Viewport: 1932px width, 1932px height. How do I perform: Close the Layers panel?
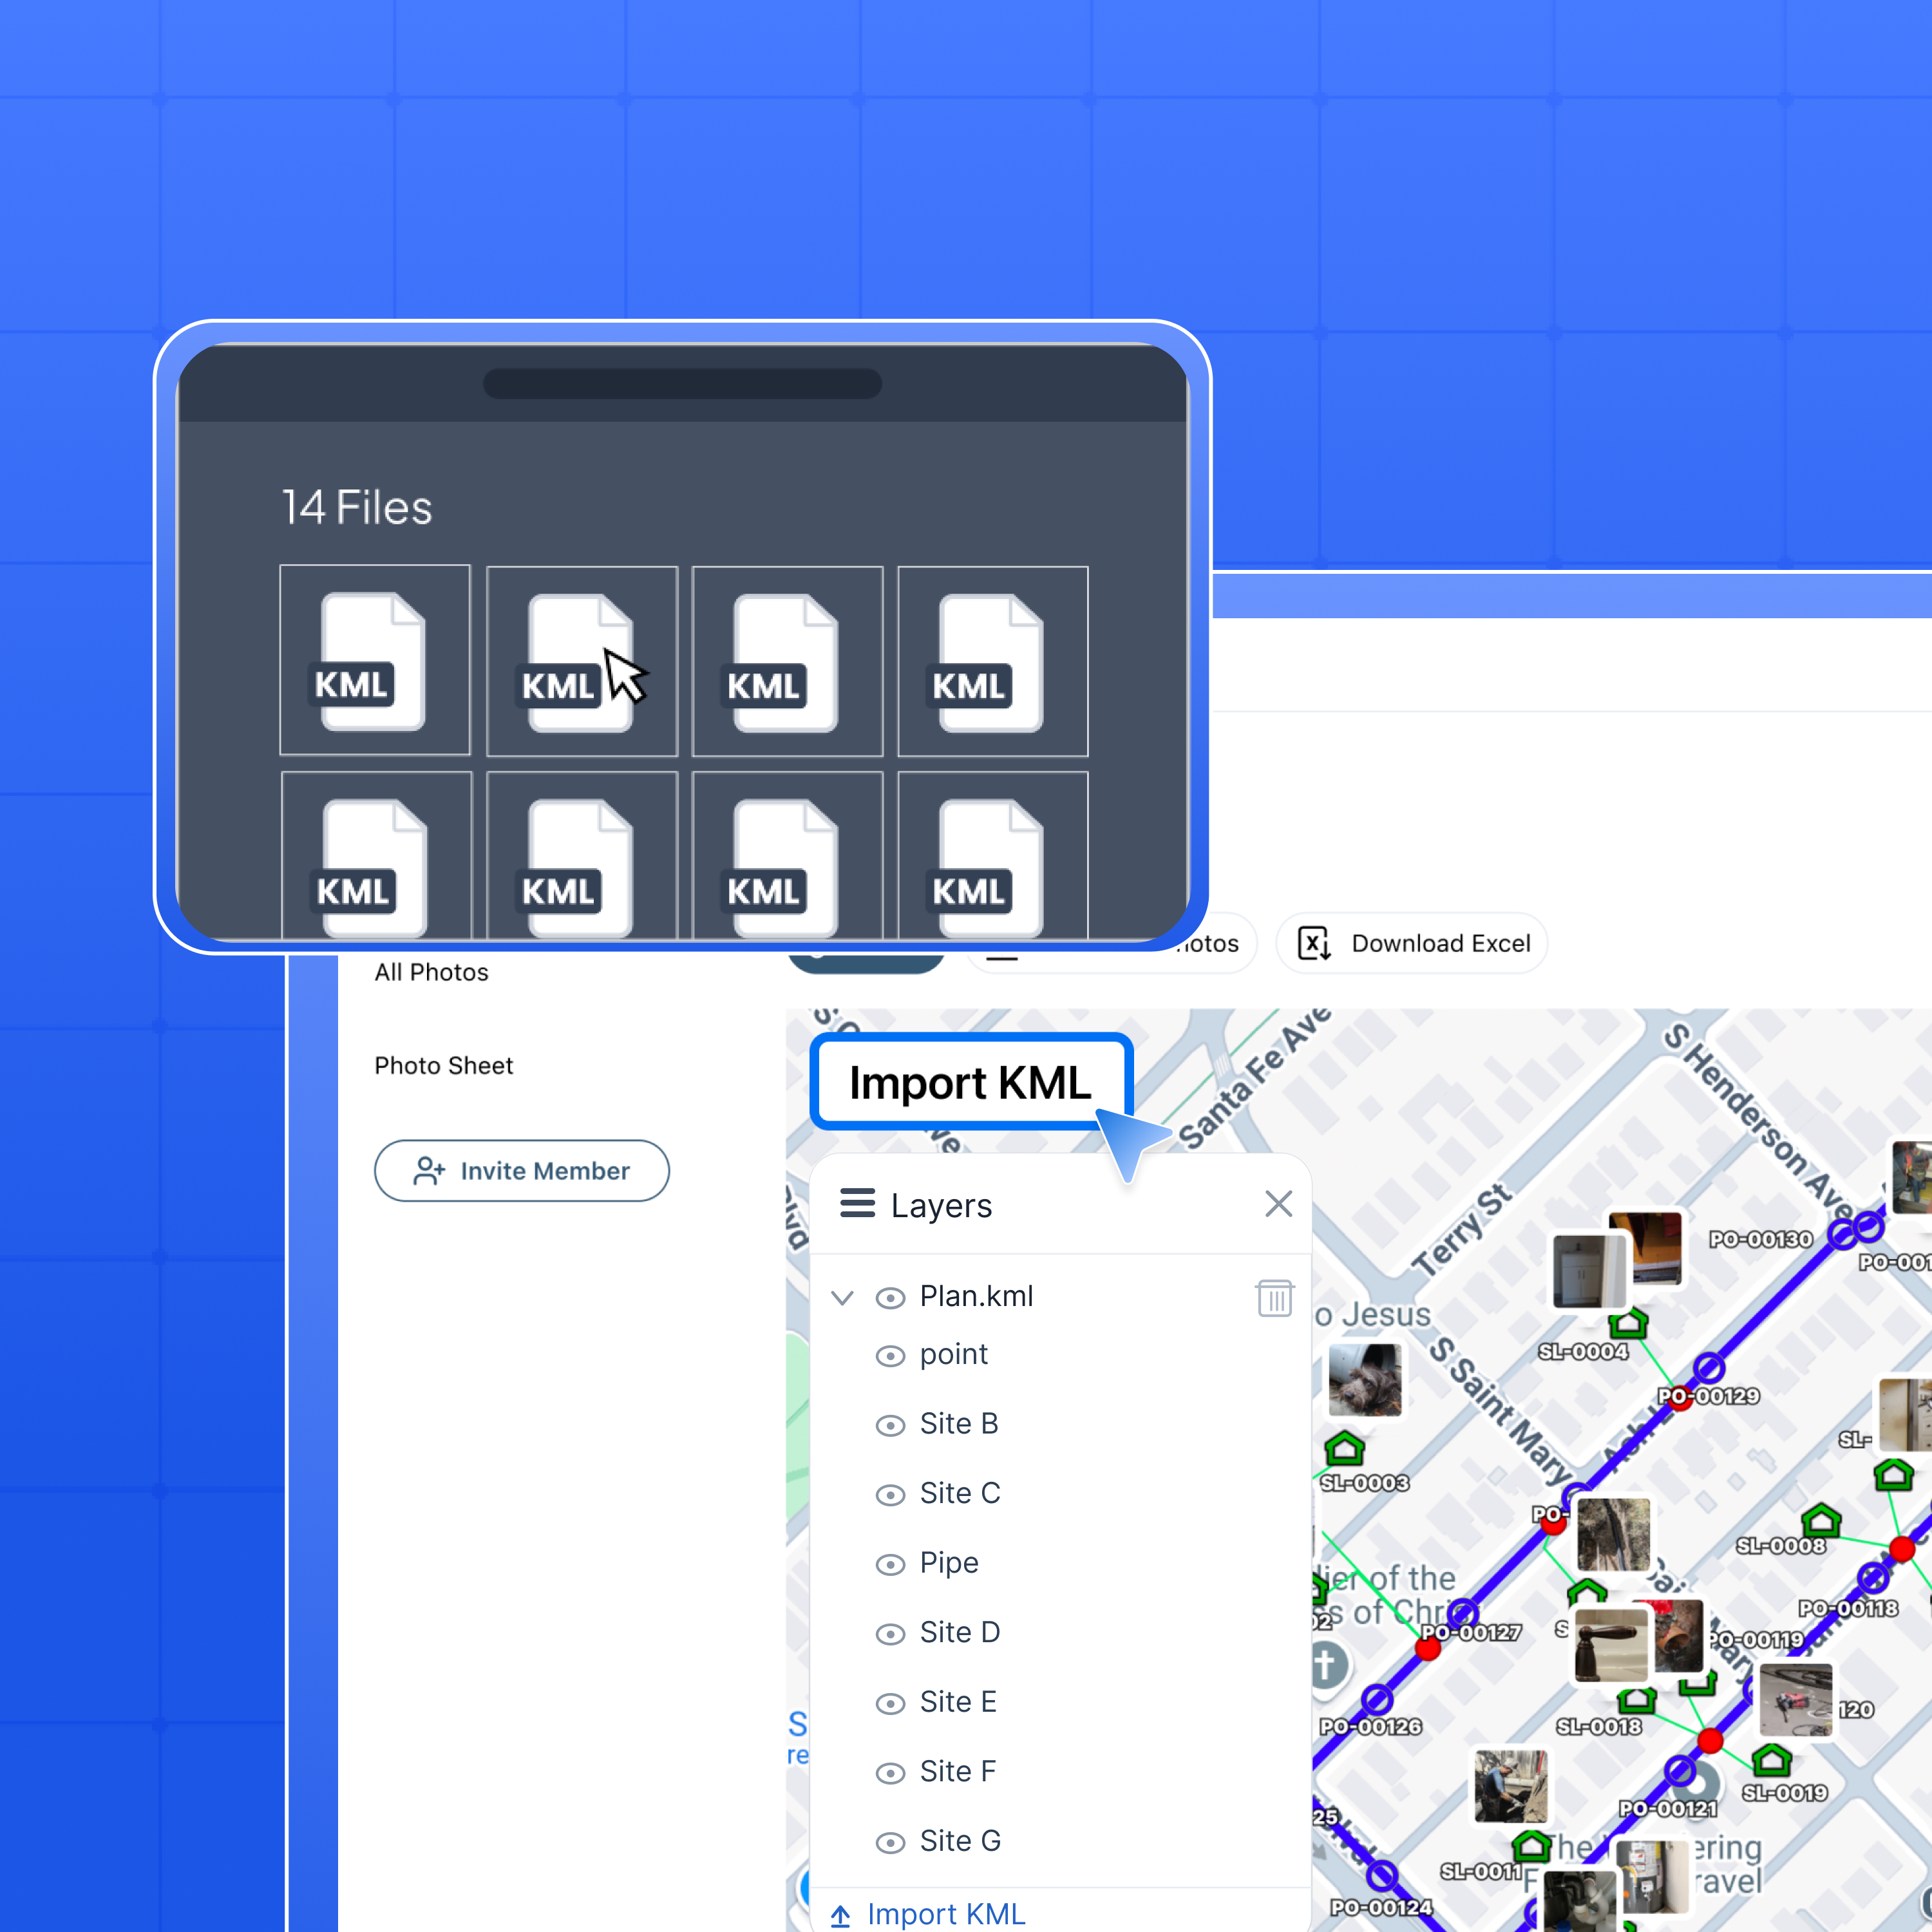point(1278,1204)
